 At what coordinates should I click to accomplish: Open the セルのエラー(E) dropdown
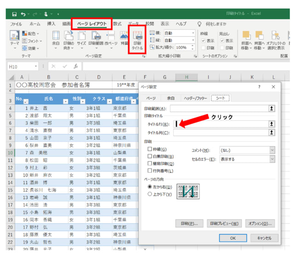point(272,159)
